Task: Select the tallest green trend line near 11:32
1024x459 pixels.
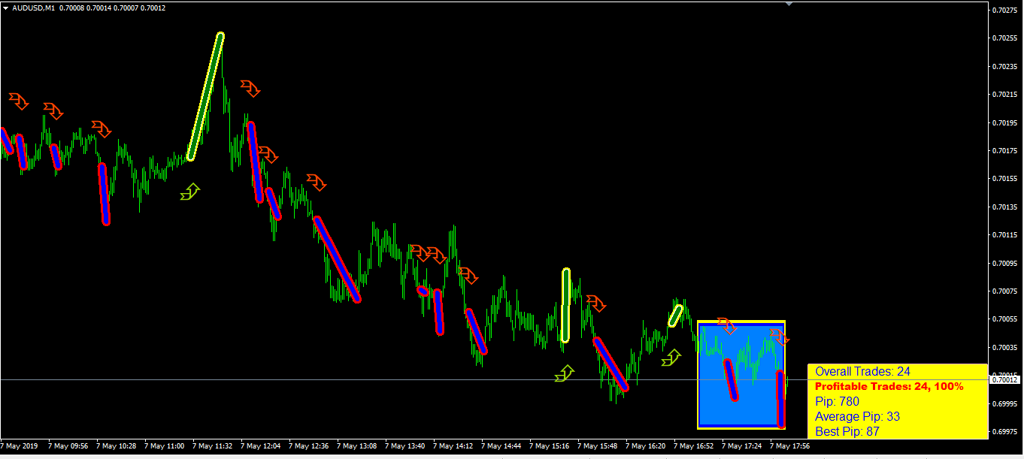Action: (x=205, y=96)
